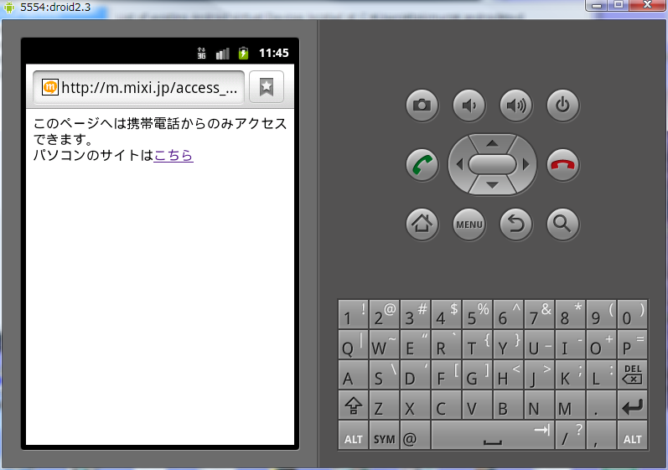Viewport: 668px width, 470px height.
Task: Click the Z key on keyboard
Action: pos(384,405)
